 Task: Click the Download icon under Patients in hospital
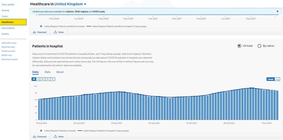[x=34, y=136]
